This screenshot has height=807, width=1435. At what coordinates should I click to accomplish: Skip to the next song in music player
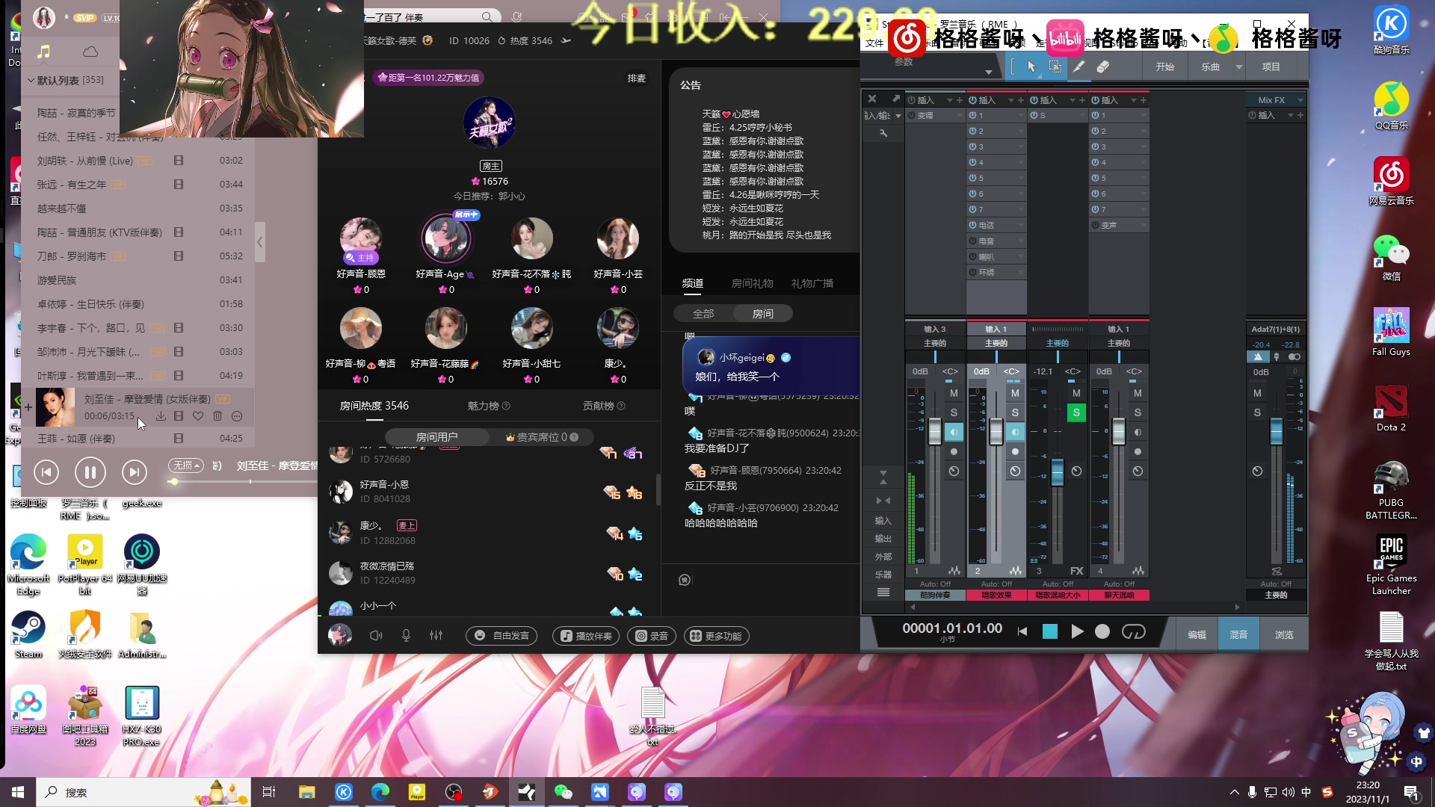click(x=134, y=471)
